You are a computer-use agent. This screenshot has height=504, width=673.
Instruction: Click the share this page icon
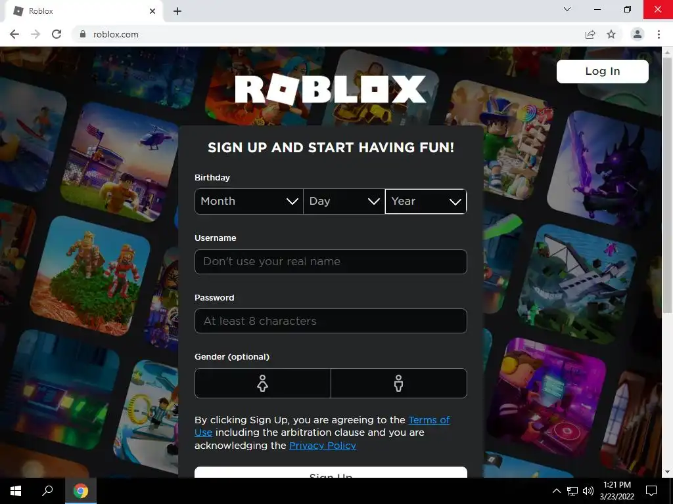(590, 34)
